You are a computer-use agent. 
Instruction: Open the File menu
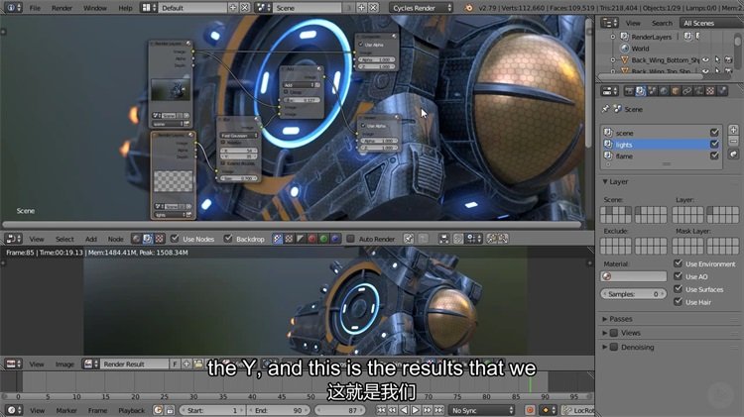(x=35, y=8)
